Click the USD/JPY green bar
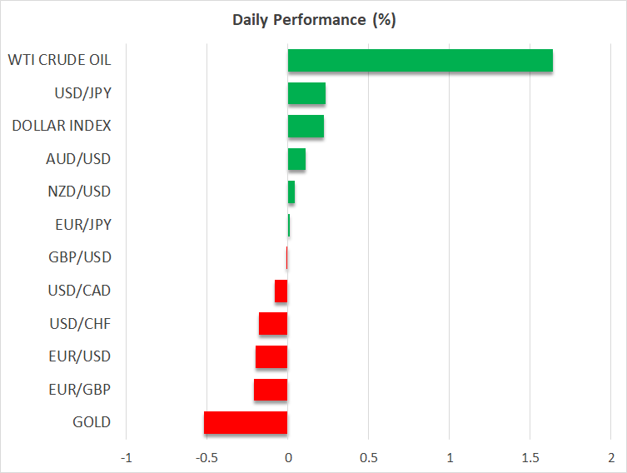The image size is (627, 473). click(306, 93)
